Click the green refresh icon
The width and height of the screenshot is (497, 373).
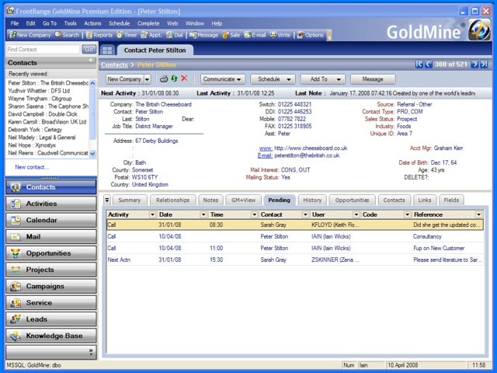click(x=174, y=78)
